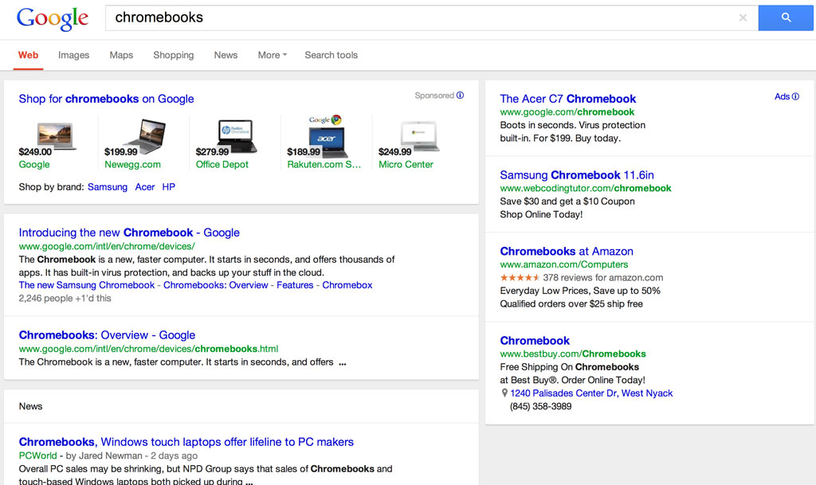The height and width of the screenshot is (485, 816).
Task: Shop by brand HP
Action: click(169, 187)
